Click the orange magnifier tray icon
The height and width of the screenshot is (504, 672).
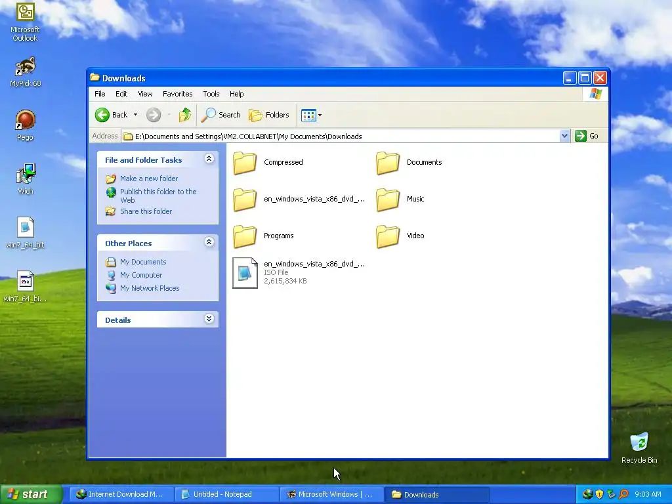click(623, 494)
